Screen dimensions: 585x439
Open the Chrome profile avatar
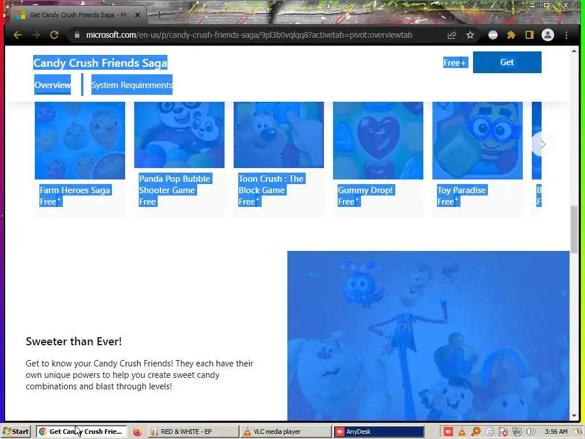coord(548,35)
